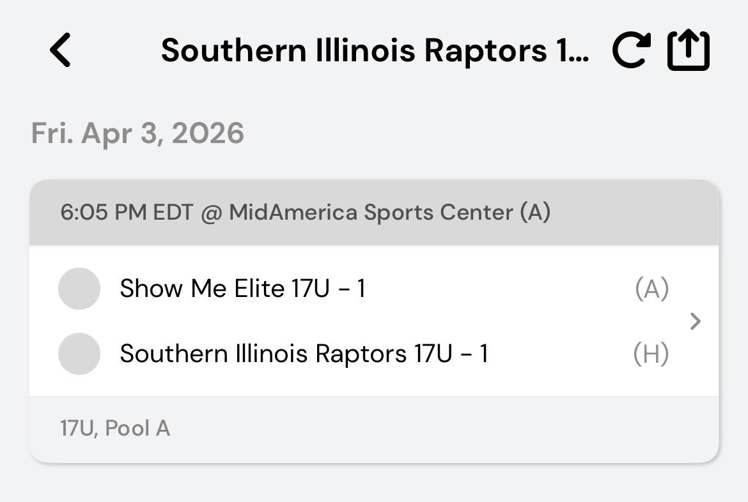Tap the (A) court label after venue
Screen dimensions: 748x502
coord(535,213)
